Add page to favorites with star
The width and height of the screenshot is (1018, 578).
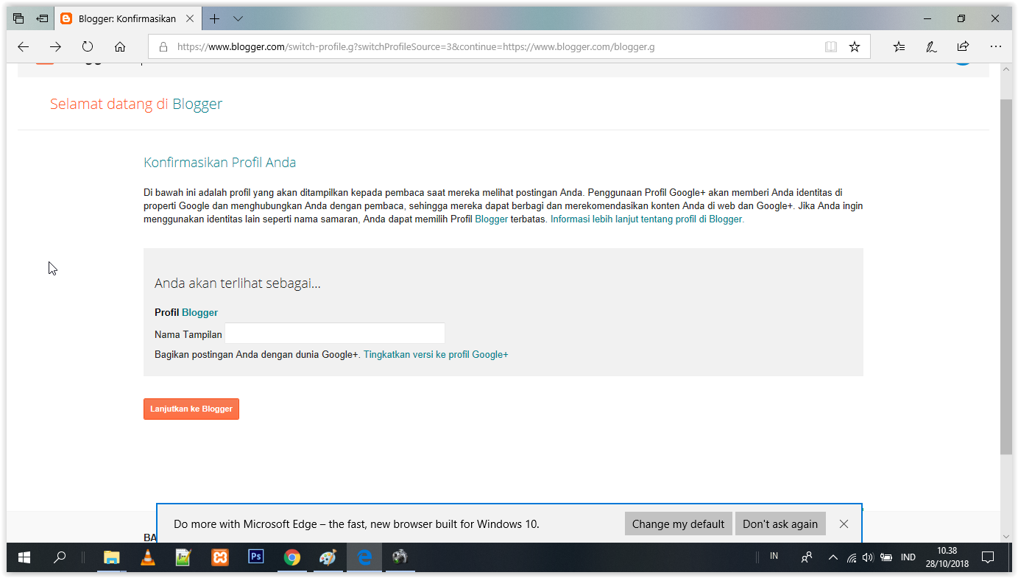(855, 47)
